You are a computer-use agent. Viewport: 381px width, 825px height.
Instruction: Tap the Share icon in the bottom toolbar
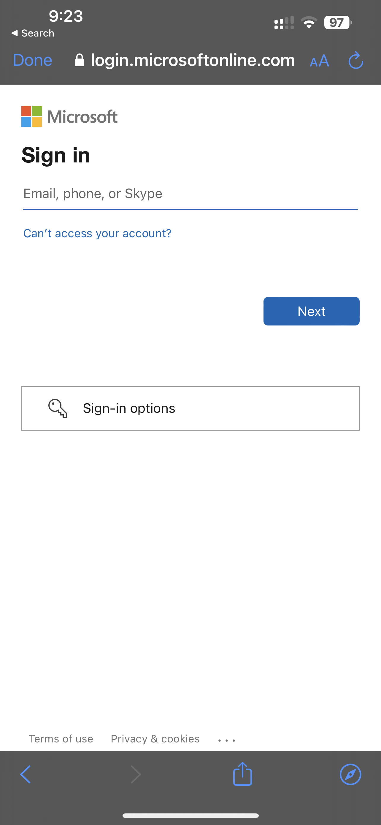(242, 775)
